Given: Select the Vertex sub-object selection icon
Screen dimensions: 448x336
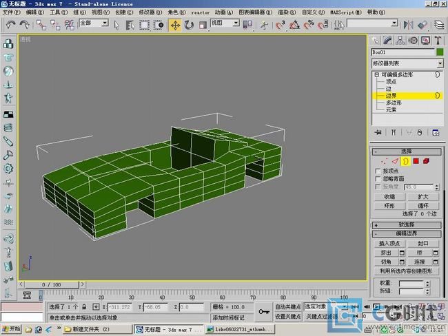Looking at the screenshot, I should click(384, 161).
